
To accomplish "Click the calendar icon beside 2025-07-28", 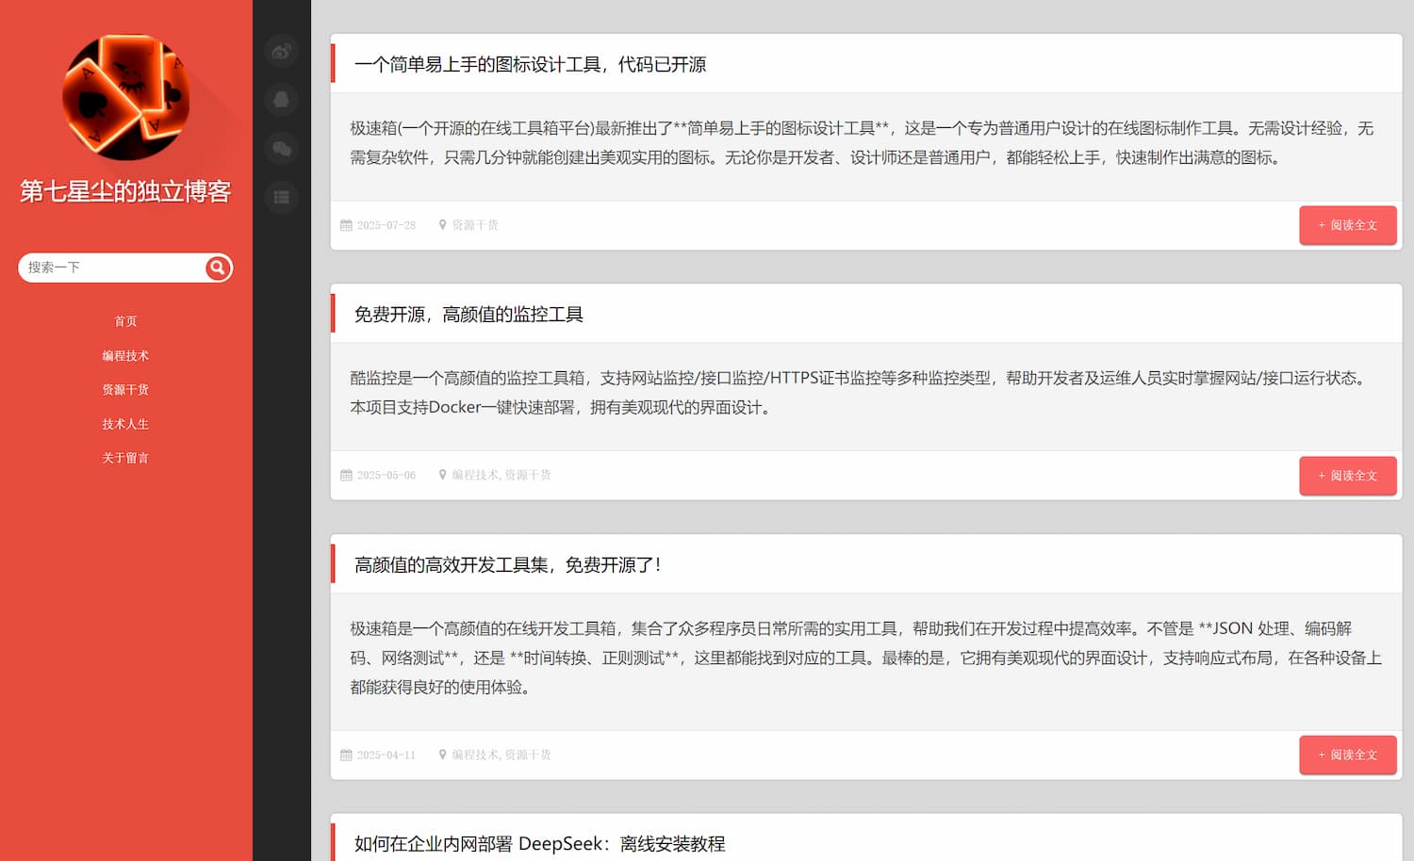I will pyautogui.click(x=346, y=225).
